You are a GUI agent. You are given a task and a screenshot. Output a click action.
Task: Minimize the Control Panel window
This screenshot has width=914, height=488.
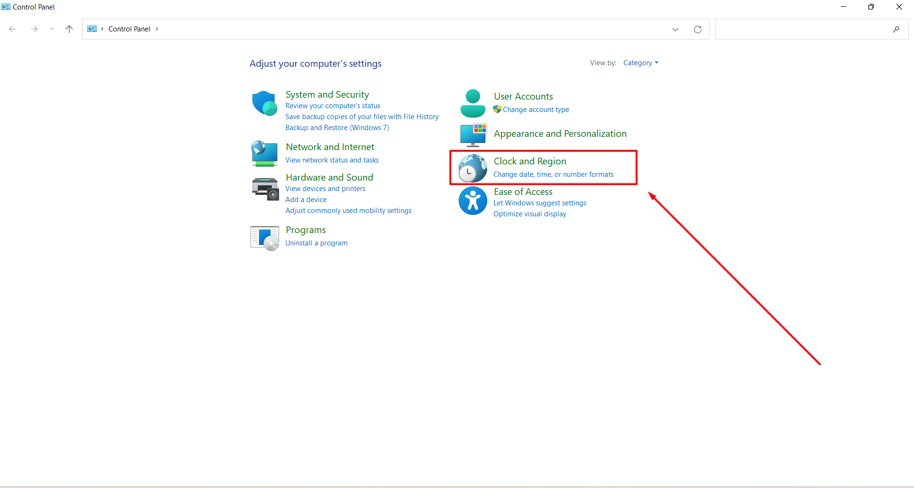coord(844,7)
